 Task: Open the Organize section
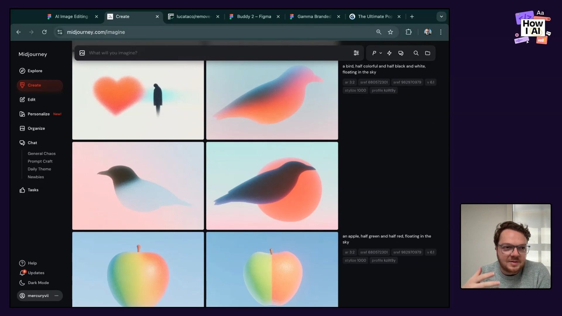tap(32, 128)
